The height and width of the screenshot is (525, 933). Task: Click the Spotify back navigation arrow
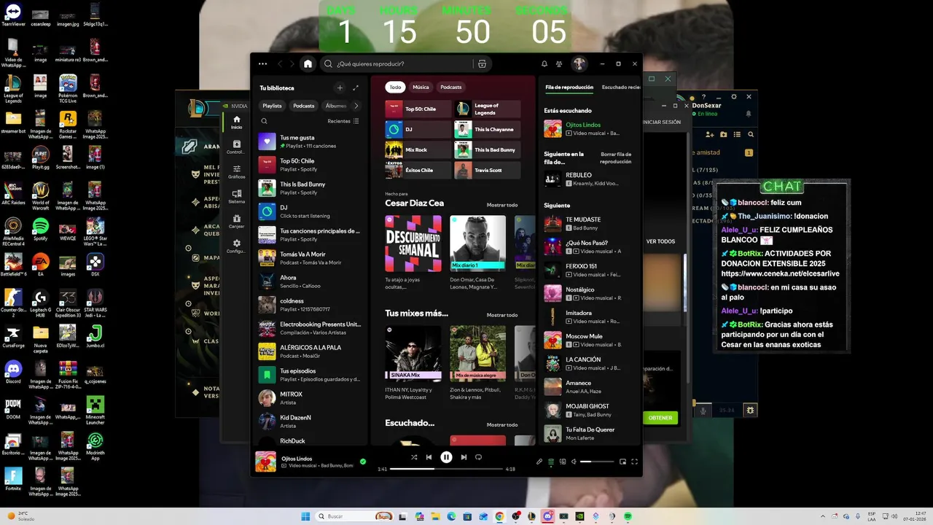click(x=280, y=64)
